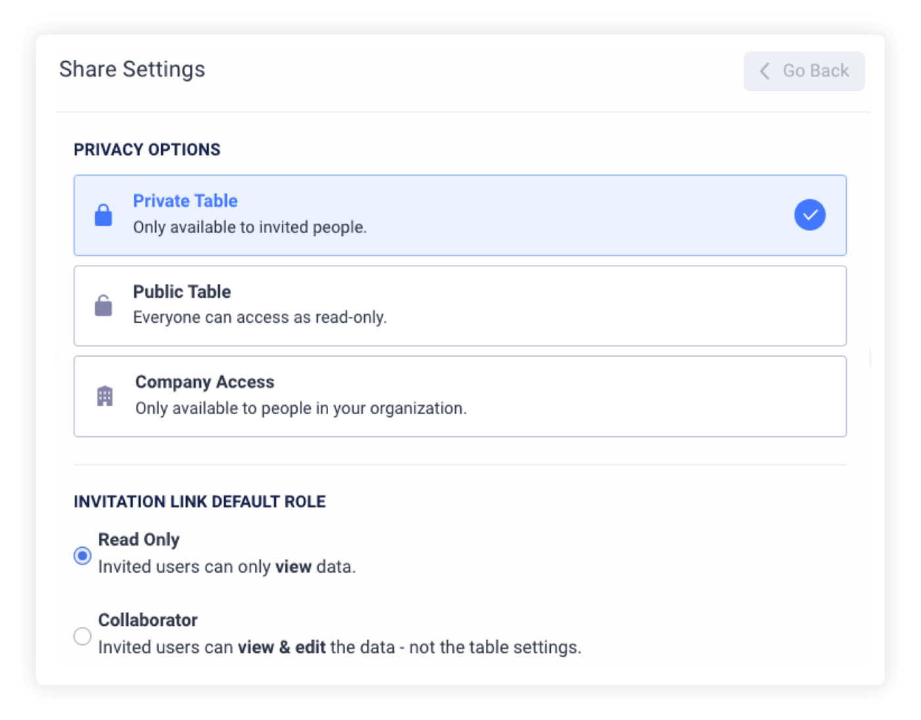Pick the Company Access option title

tap(204, 382)
